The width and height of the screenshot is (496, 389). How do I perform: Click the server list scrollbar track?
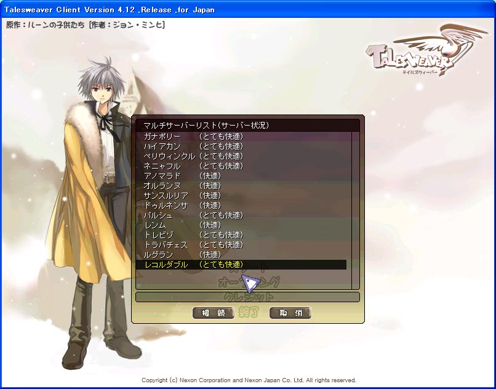coord(355,210)
